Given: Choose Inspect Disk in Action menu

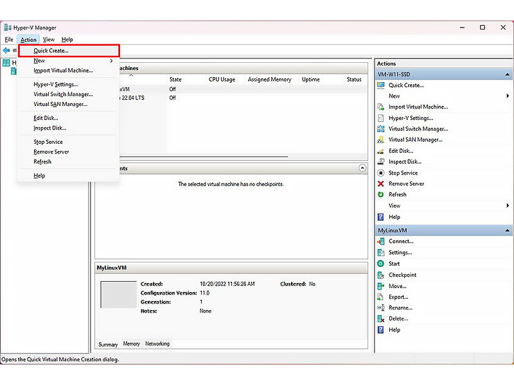Looking at the screenshot, I should [x=68, y=128].
